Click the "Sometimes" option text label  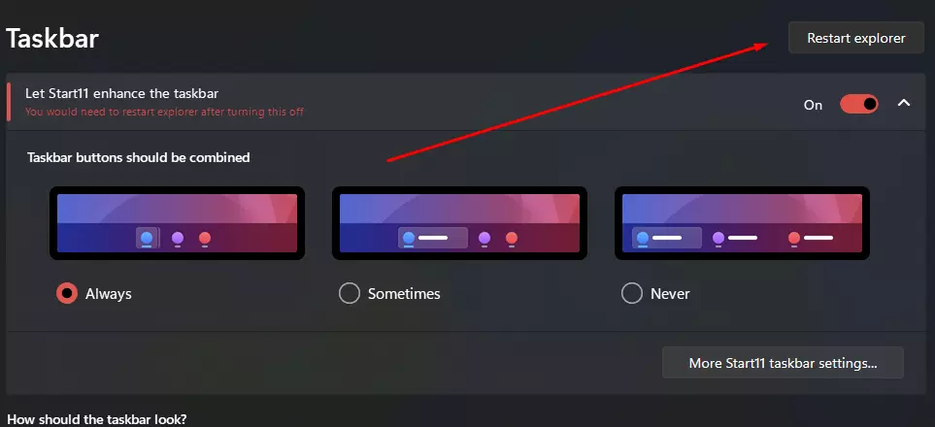404,294
